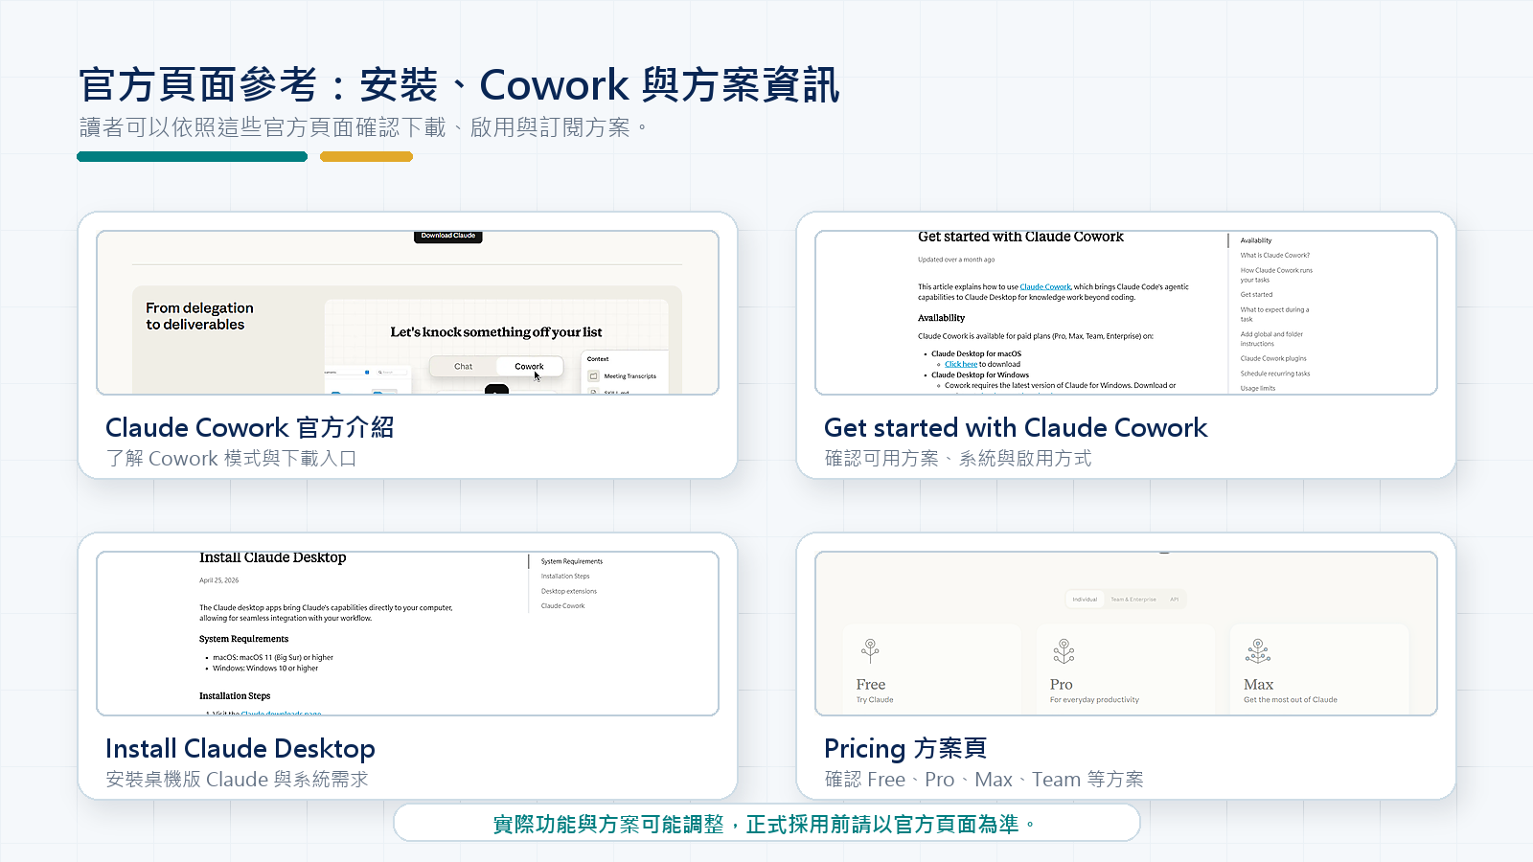Screen dimensions: 1533x862
Task: Click the Download Claude button
Action: pos(448,236)
